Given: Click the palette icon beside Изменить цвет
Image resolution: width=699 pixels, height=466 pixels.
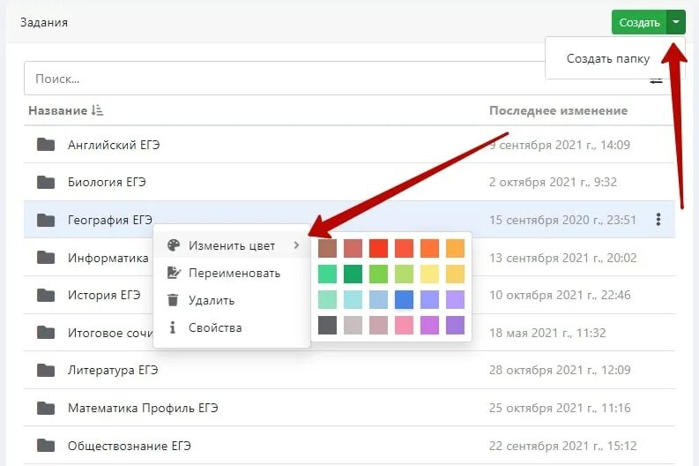Looking at the screenshot, I should [173, 245].
